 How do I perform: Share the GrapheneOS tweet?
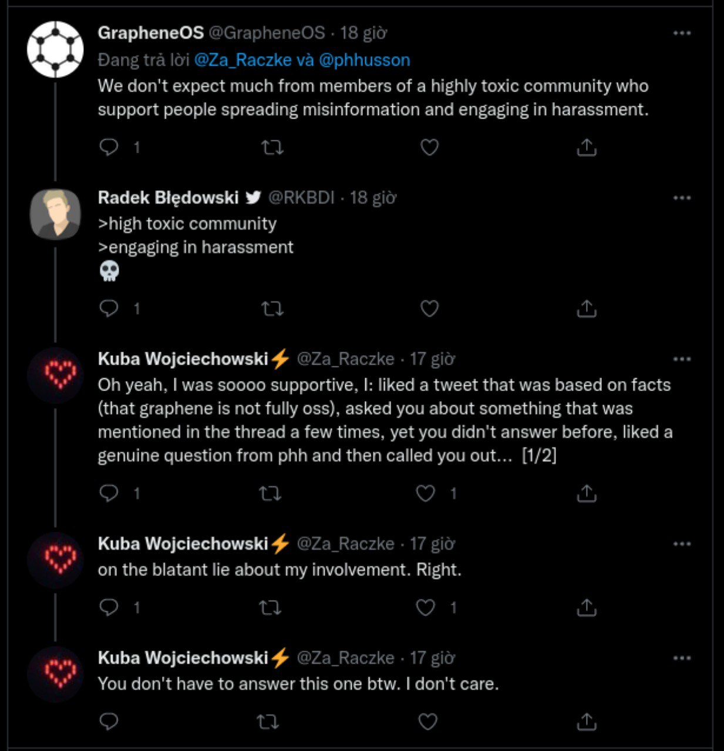pos(586,147)
